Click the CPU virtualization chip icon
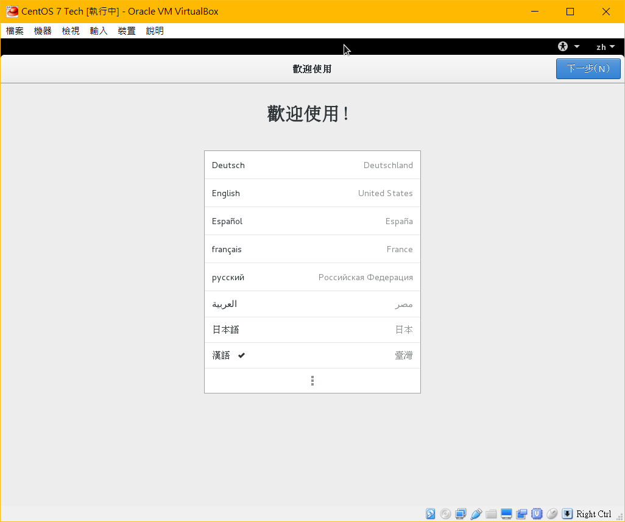The width and height of the screenshot is (625, 522). click(537, 514)
